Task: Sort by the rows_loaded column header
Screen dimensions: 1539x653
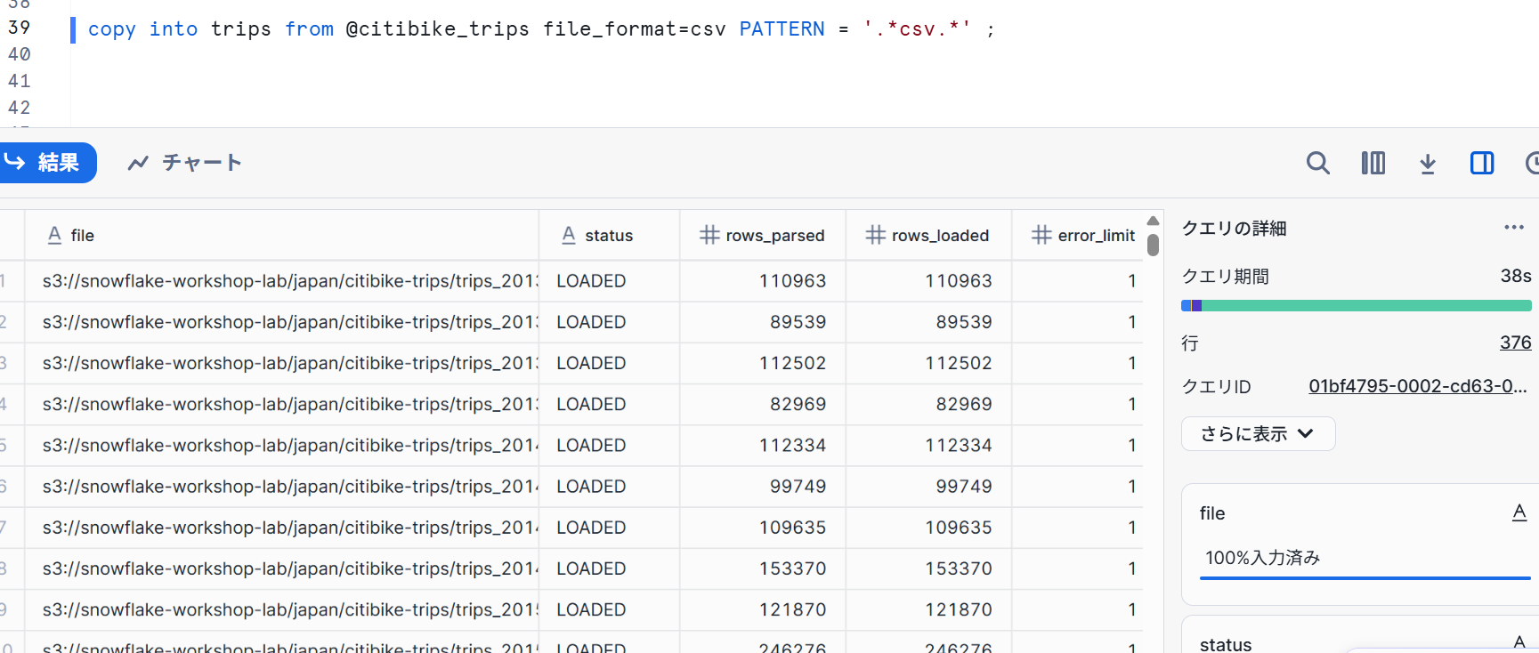Action: 928,236
